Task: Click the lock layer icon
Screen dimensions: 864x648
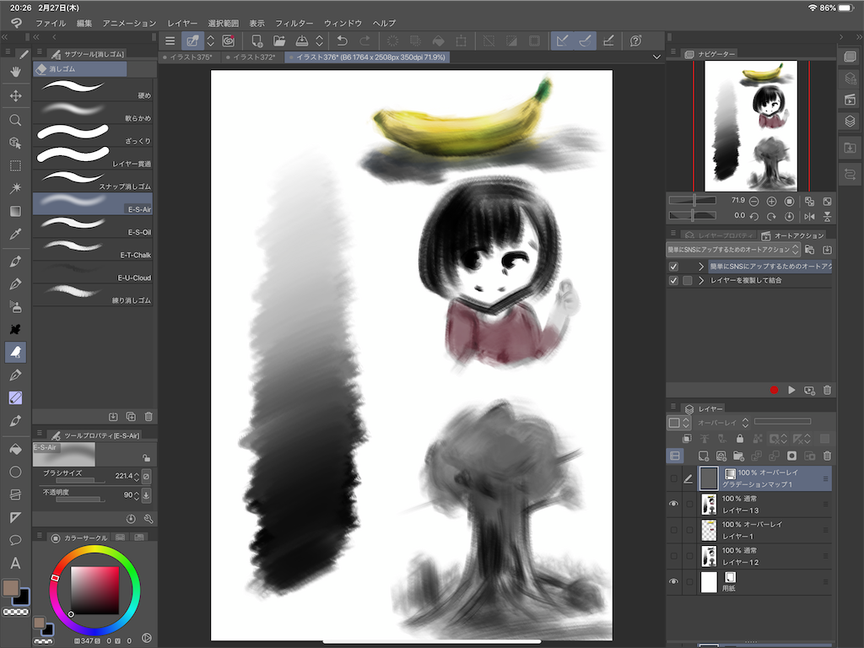Action: pos(740,439)
